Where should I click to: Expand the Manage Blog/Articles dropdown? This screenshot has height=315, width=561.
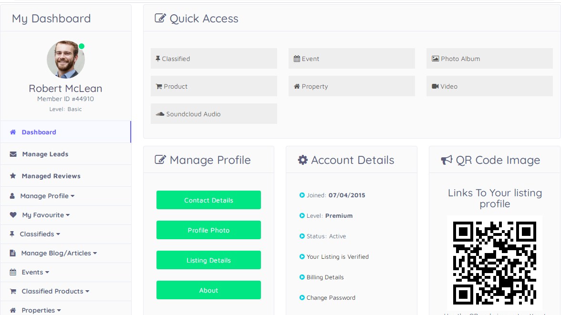point(95,253)
